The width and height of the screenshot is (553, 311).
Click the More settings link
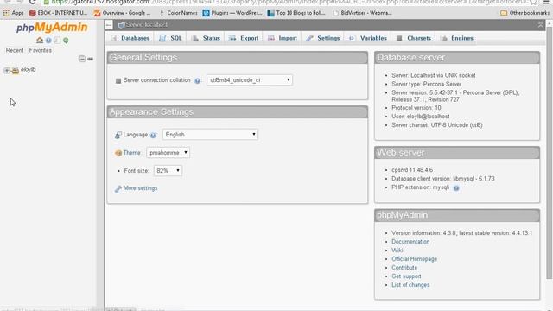(140, 188)
